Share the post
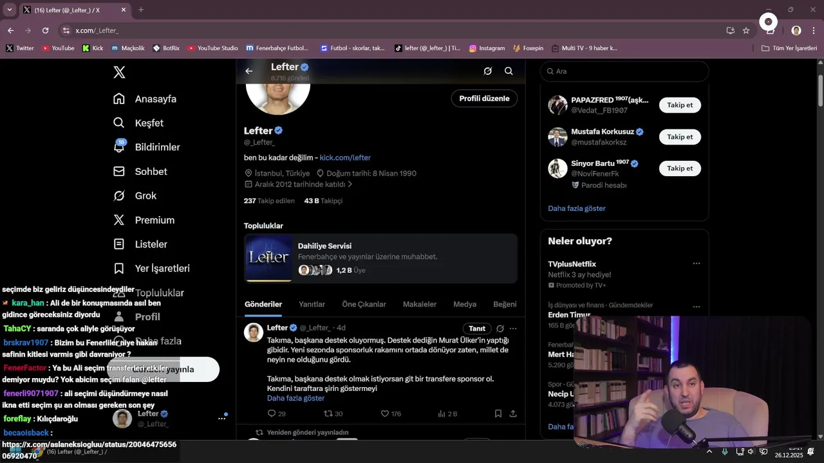Screen dimensions: 824x463 [513, 413]
